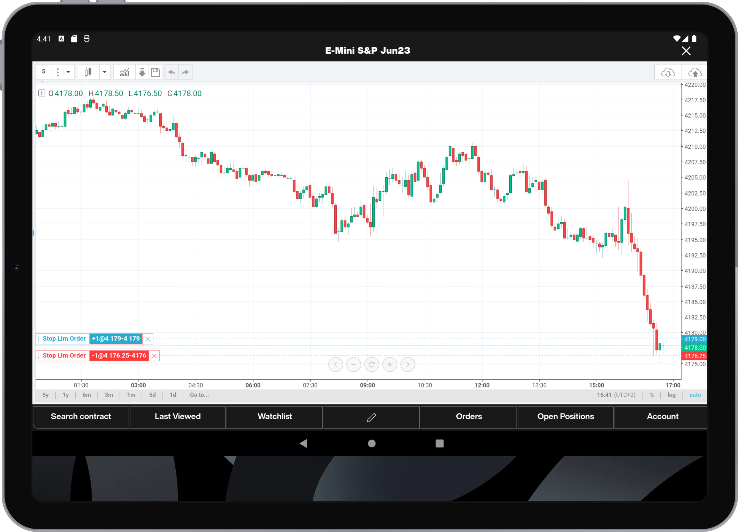The width and height of the screenshot is (738, 532).
Task: Redo the chart action
Action: pos(185,72)
